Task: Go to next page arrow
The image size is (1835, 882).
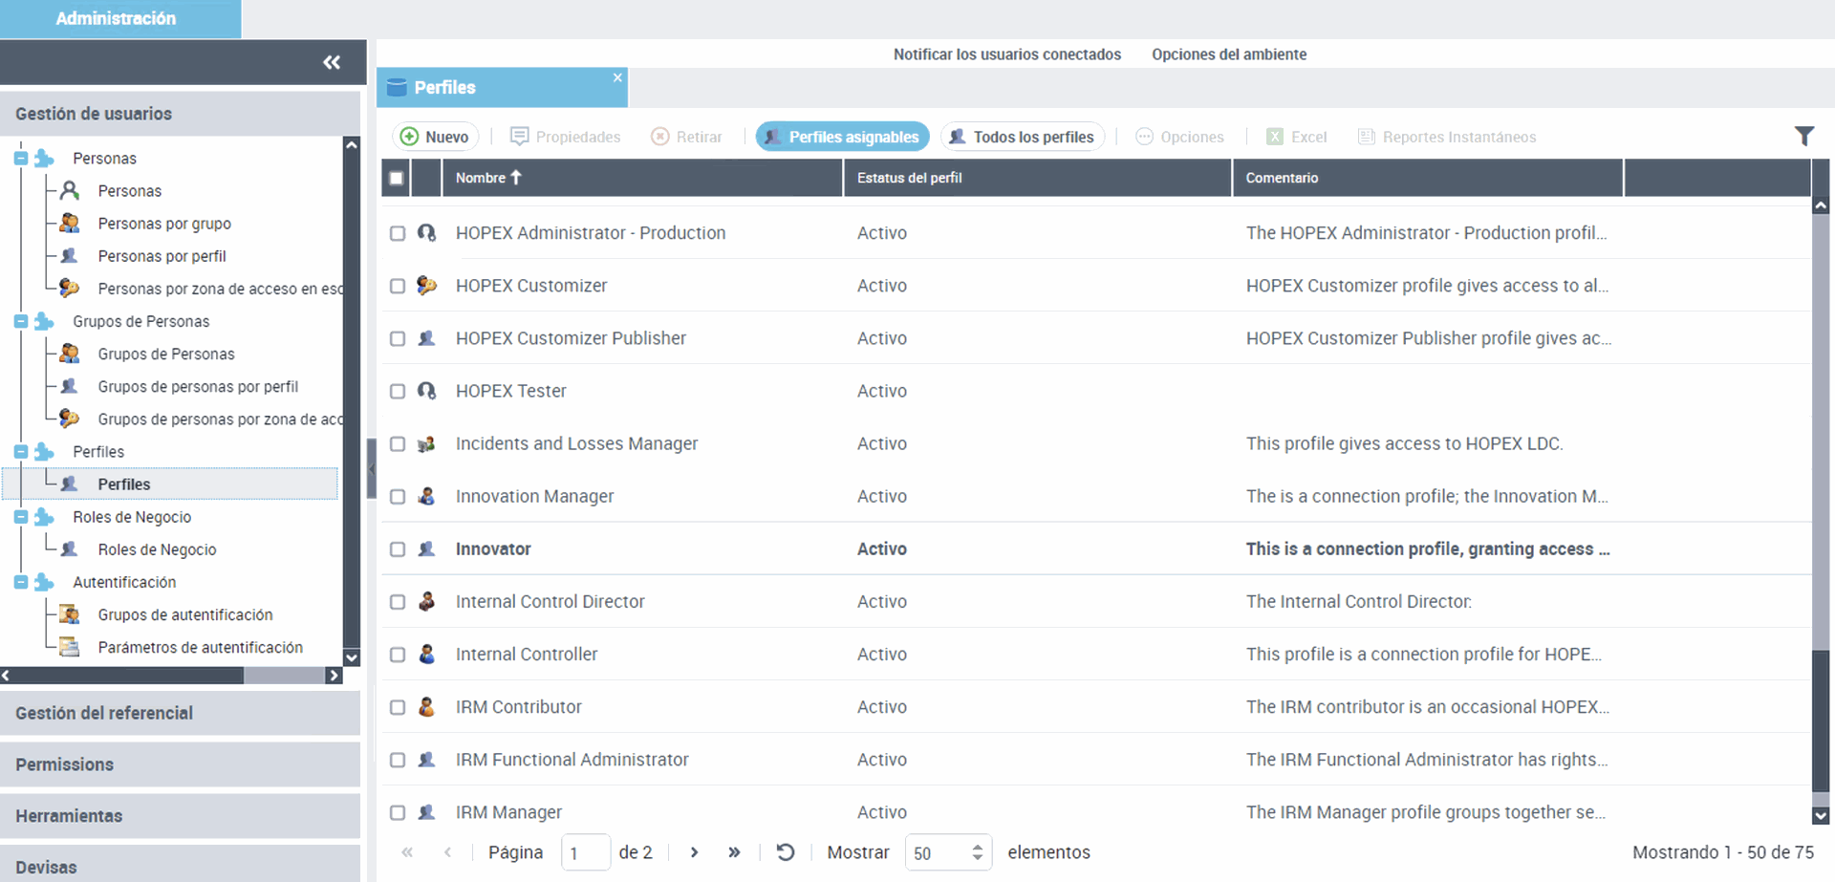Action: coord(694,851)
